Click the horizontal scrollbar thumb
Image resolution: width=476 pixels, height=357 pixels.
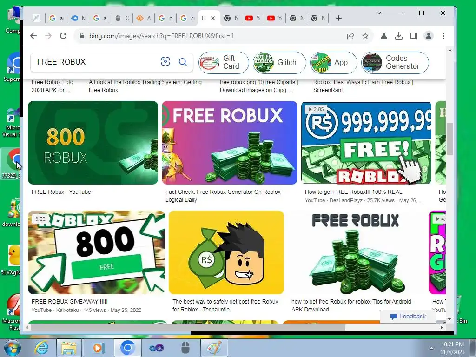click(x=188, y=328)
